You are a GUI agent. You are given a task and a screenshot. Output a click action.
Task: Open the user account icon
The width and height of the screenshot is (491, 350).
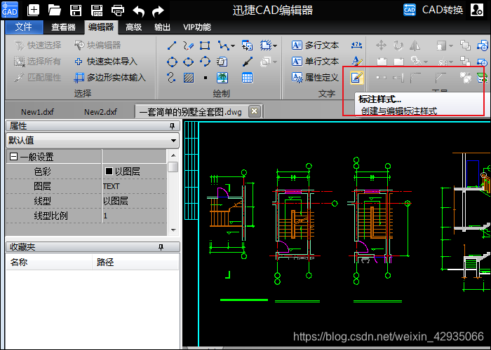pos(477,10)
